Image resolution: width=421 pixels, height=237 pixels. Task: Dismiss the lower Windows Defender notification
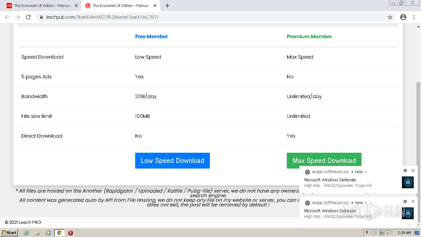tap(413, 201)
